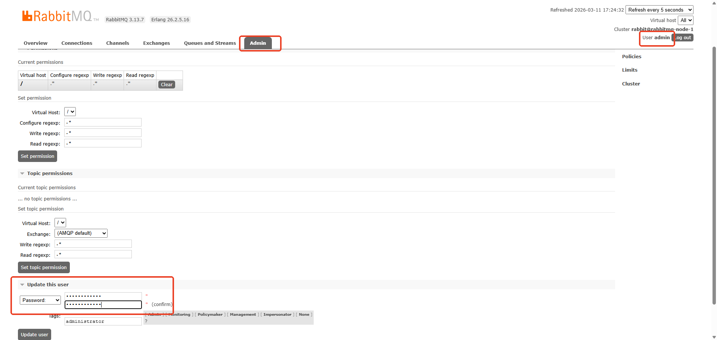This screenshot has width=717, height=340.
Task: Click the RabbitMQ logo
Action: pos(60,16)
